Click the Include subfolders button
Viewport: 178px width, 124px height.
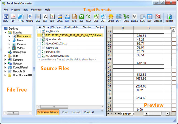coord(47,112)
